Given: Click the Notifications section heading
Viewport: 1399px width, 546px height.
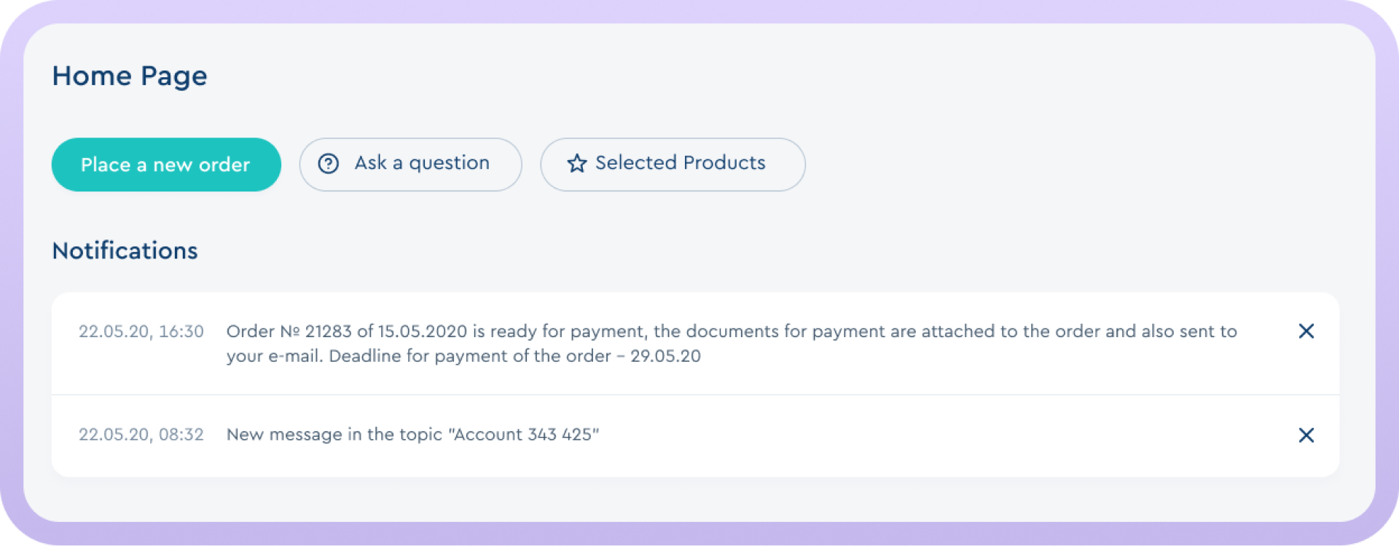Looking at the screenshot, I should coord(125,250).
